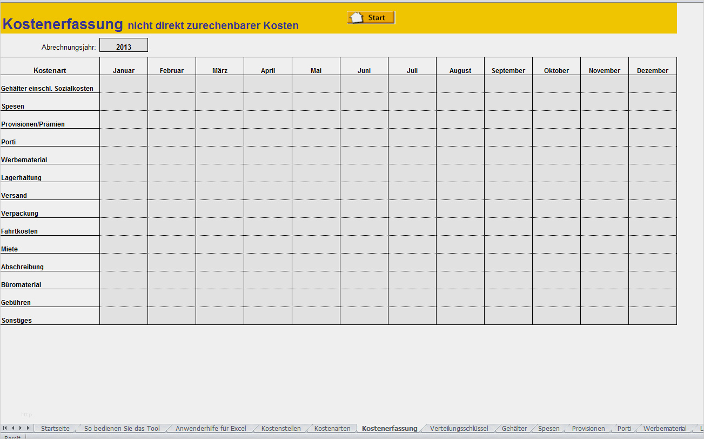The height and width of the screenshot is (439, 704).
Task: Open the Gehälter sheet tab
Action: click(x=514, y=428)
